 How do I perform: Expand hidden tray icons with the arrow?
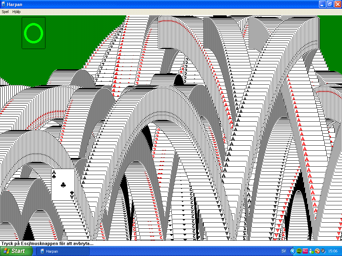coord(293,251)
